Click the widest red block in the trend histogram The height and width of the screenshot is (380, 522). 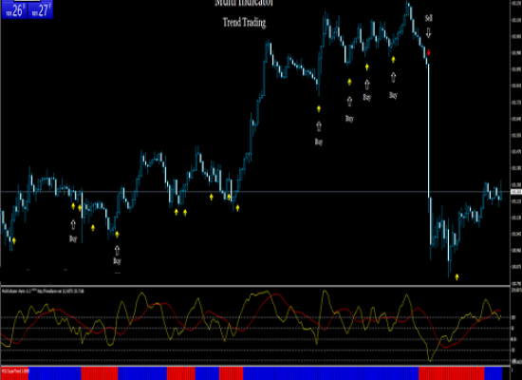tap(452, 373)
